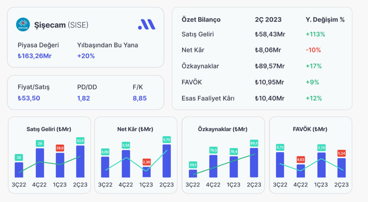
Task: Click the red 5,24 label in FAVÖK chart
Action: [341, 153]
